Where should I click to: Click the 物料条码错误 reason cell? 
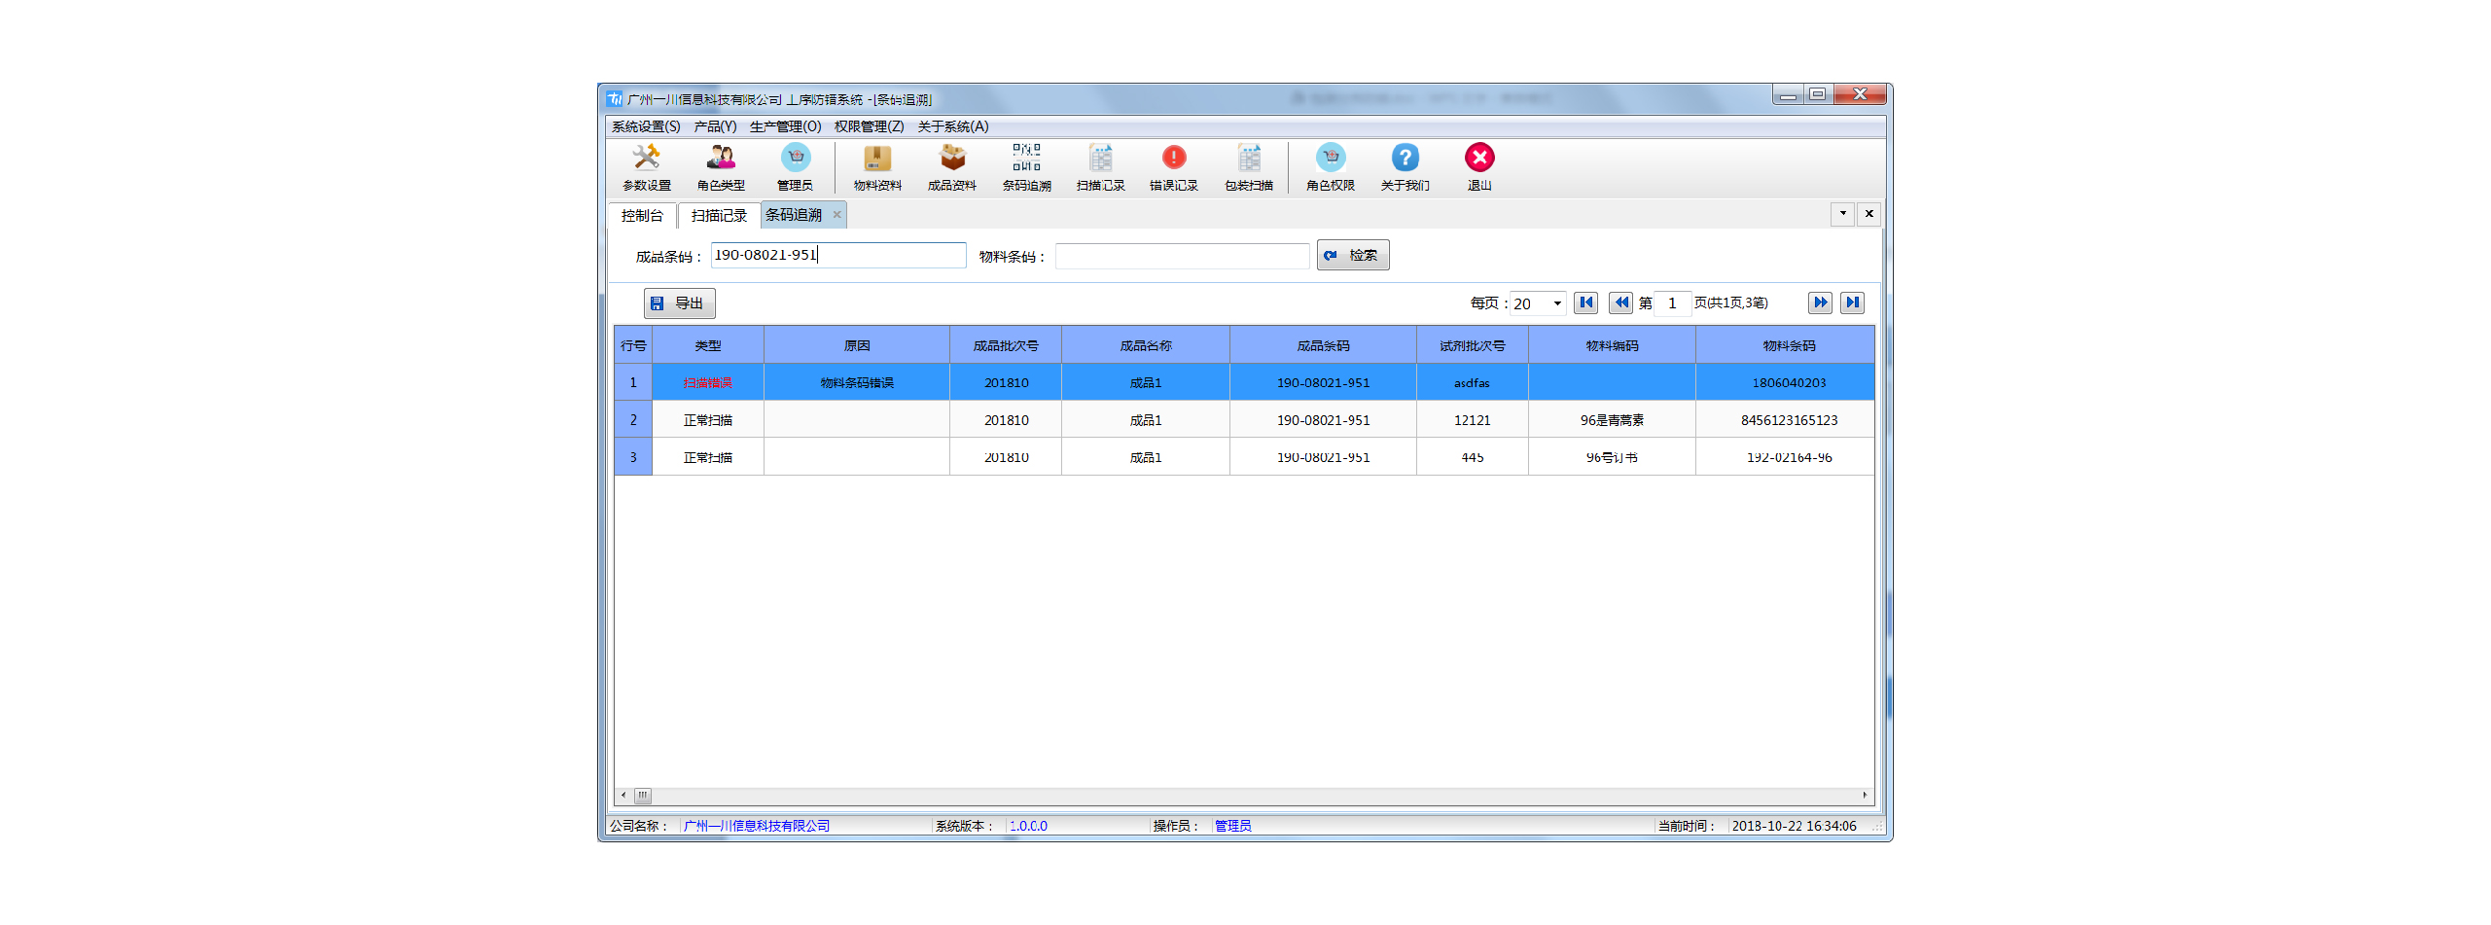[857, 382]
